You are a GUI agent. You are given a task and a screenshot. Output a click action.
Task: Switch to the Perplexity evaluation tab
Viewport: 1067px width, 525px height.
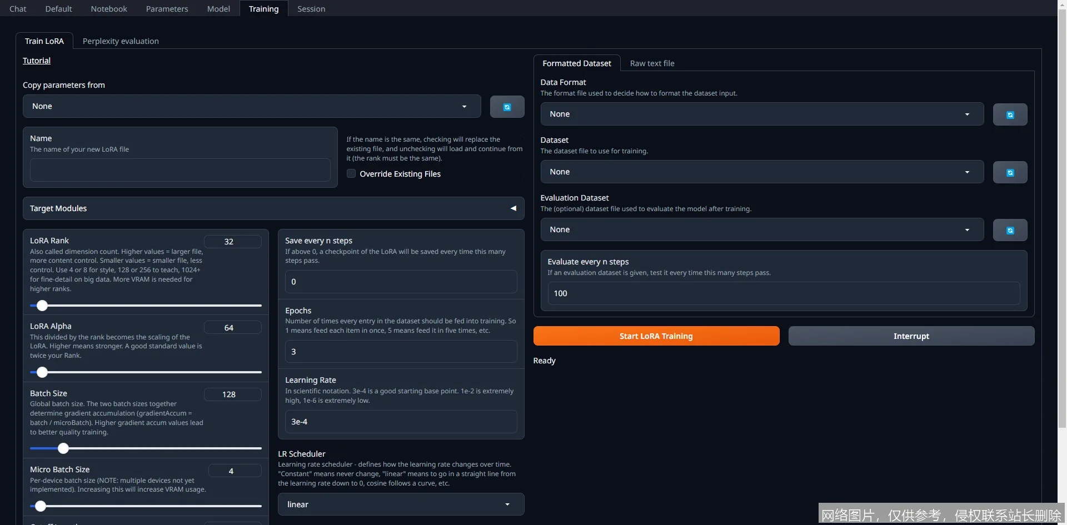pyautogui.click(x=121, y=41)
